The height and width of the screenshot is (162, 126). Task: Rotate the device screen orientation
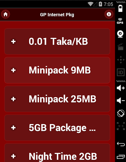(x=121, y=113)
